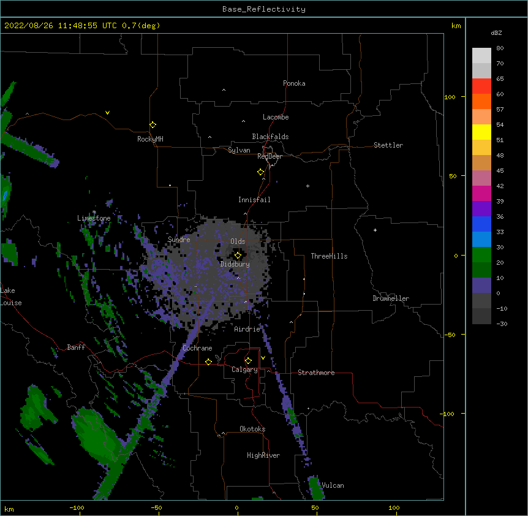Choose the deep orange swatch between 60 and 57
The width and height of the screenshot is (528, 516).
tap(481, 101)
